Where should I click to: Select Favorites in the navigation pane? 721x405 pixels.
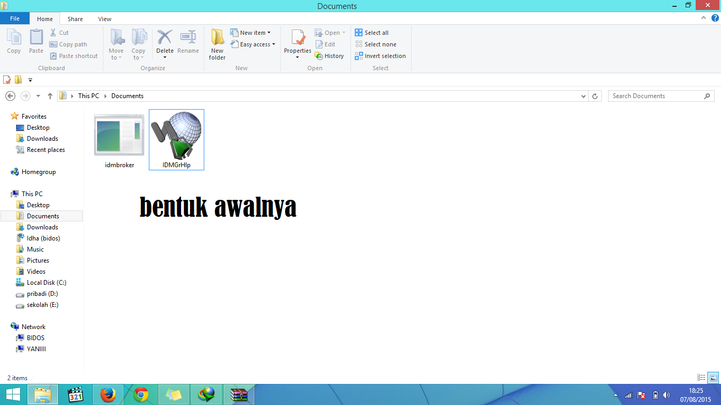[x=34, y=117]
